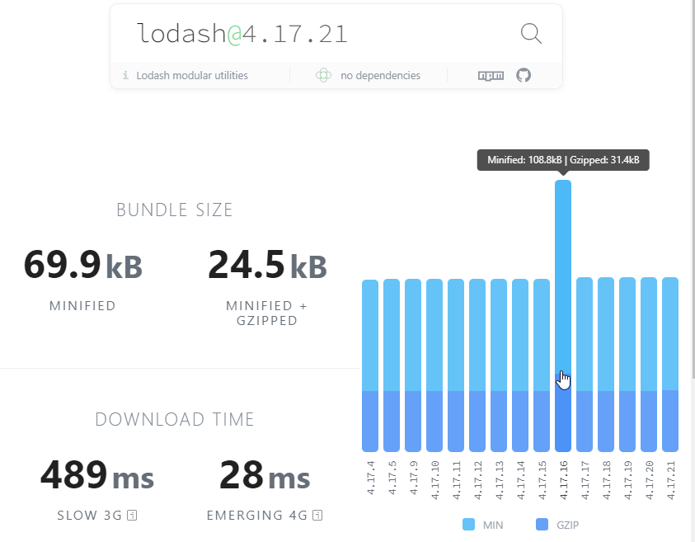Select the 4.17.16 version bar
The height and width of the screenshot is (542, 695).
[x=563, y=316]
